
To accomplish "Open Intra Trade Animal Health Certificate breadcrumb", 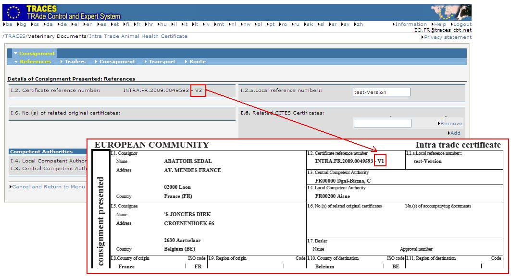I will coord(138,36).
